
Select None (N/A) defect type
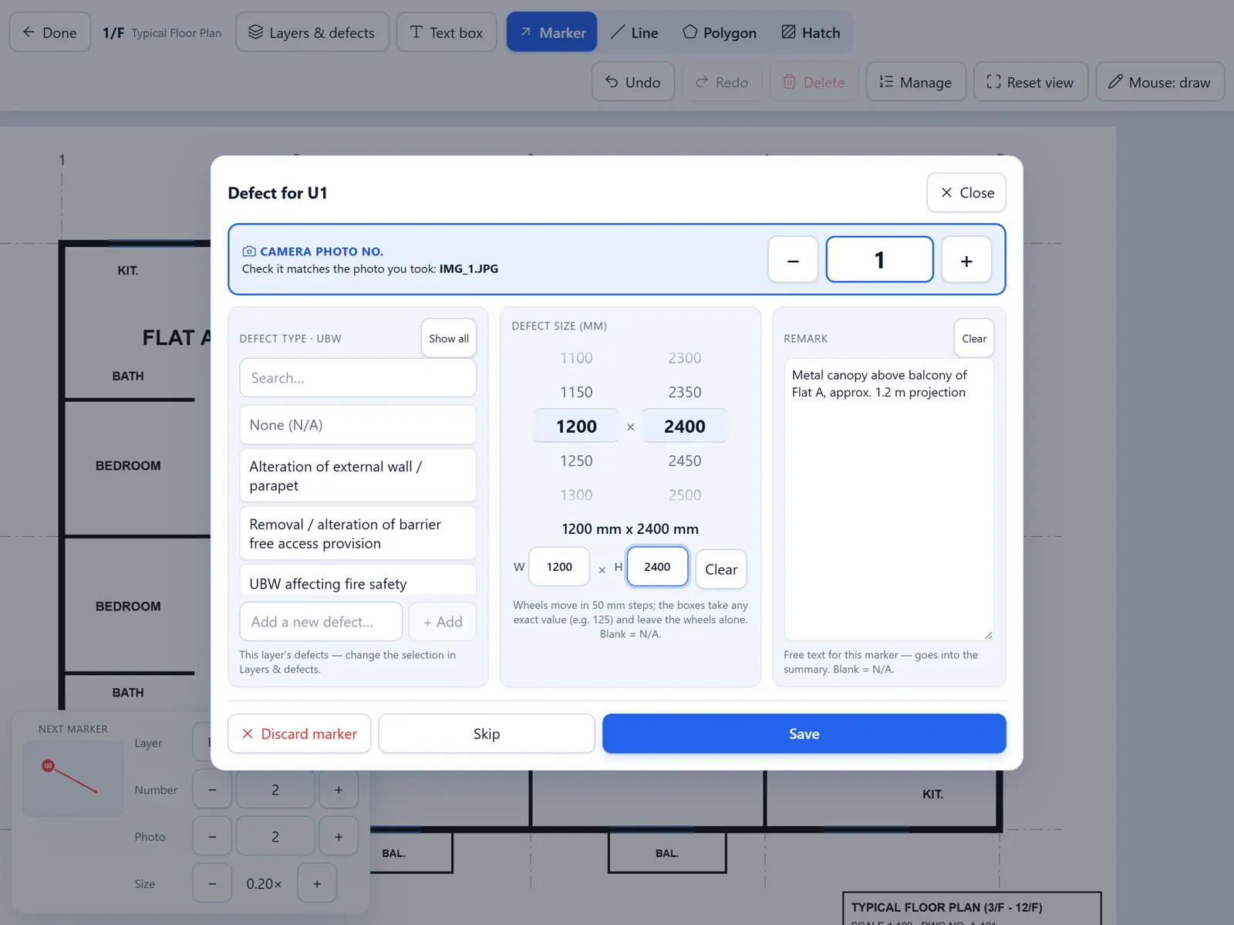(x=358, y=425)
